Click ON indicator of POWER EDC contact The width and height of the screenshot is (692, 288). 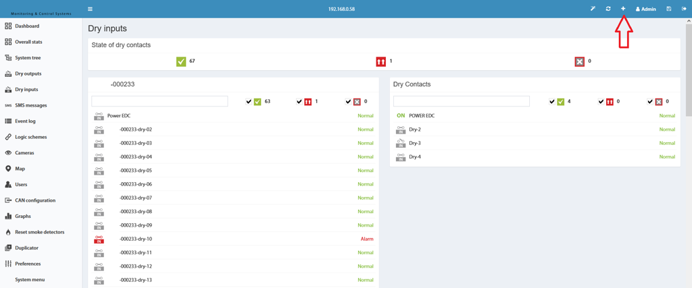pos(401,116)
